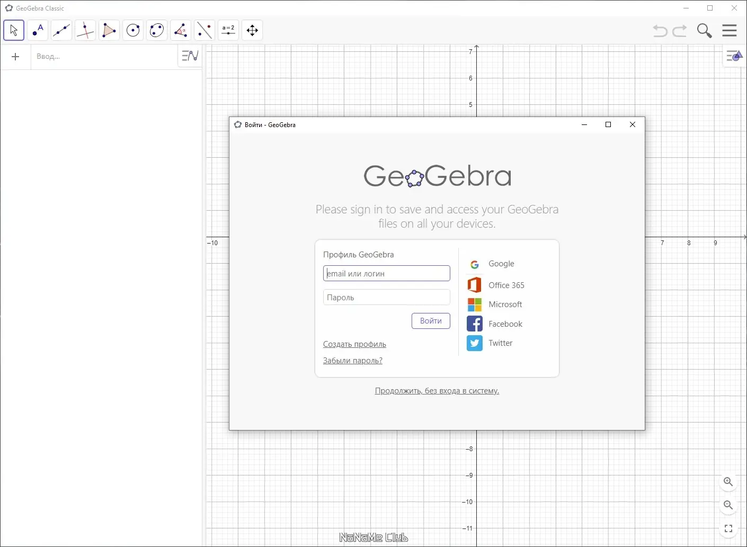
Task: Select the Move arrow tool
Action: click(x=14, y=30)
